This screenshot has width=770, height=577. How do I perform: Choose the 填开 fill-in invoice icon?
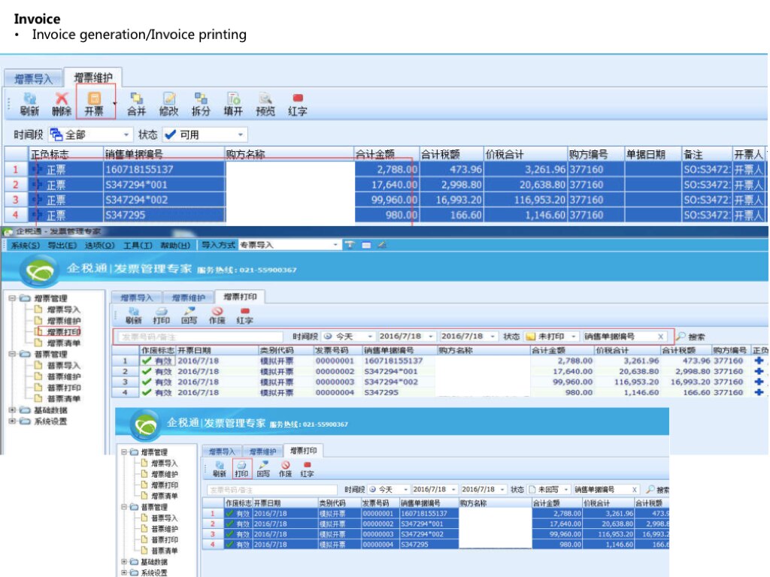point(233,104)
